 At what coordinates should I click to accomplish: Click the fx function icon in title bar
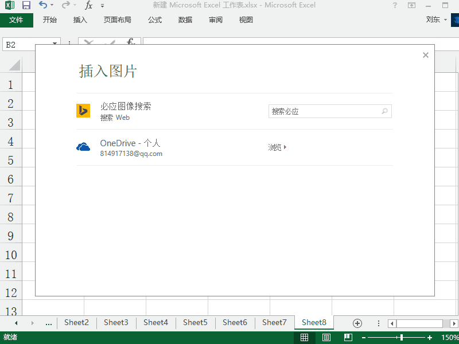88,5
